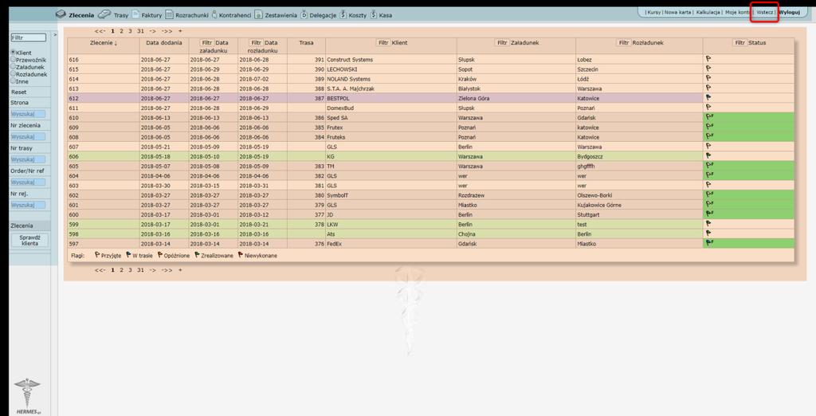Click the Sprawdź klienta button
Image resolution: width=816 pixels, height=416 pixels.
pos(29,240)
